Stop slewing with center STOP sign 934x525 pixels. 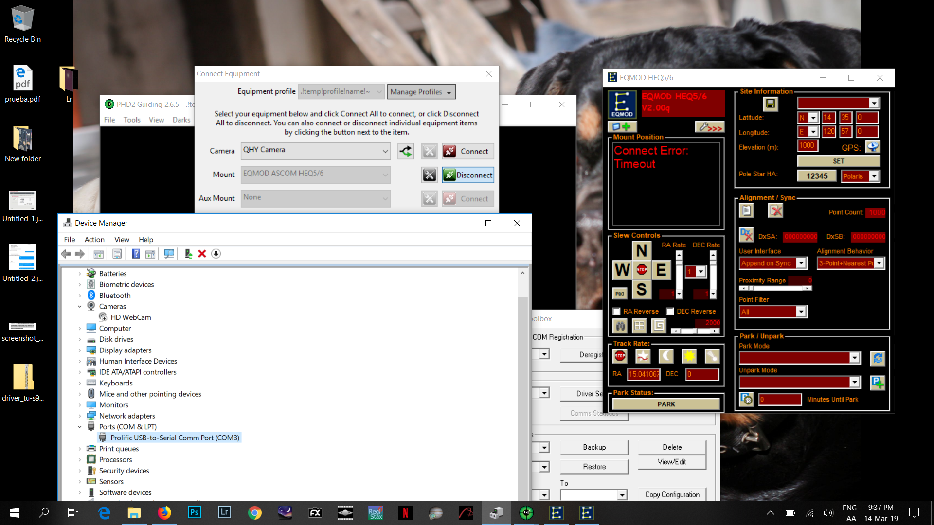coord(642,270)
